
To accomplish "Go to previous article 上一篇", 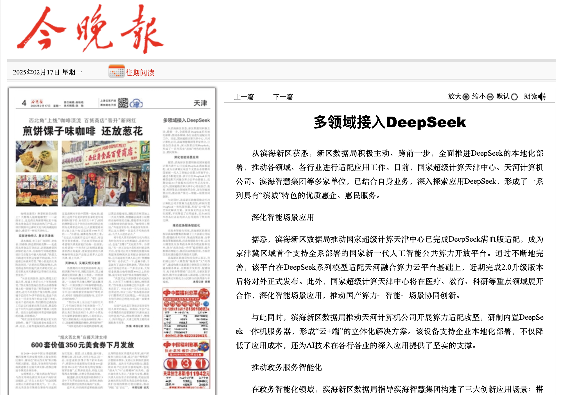I will point(244,97).
